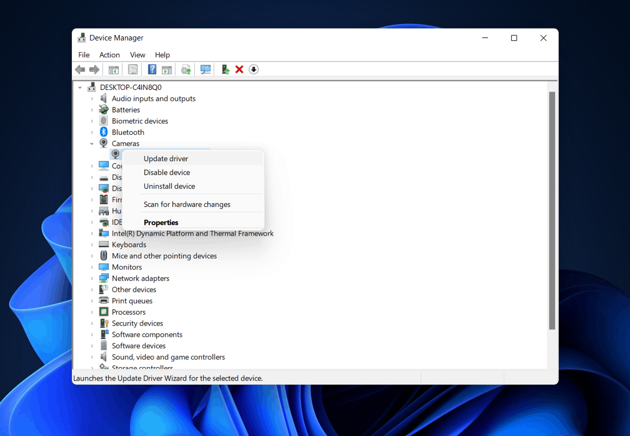Viewport: 630px width, 436px height.
Task: Select the Keyboards tree item
Action: pyautogui.click(x=129, y=245)
